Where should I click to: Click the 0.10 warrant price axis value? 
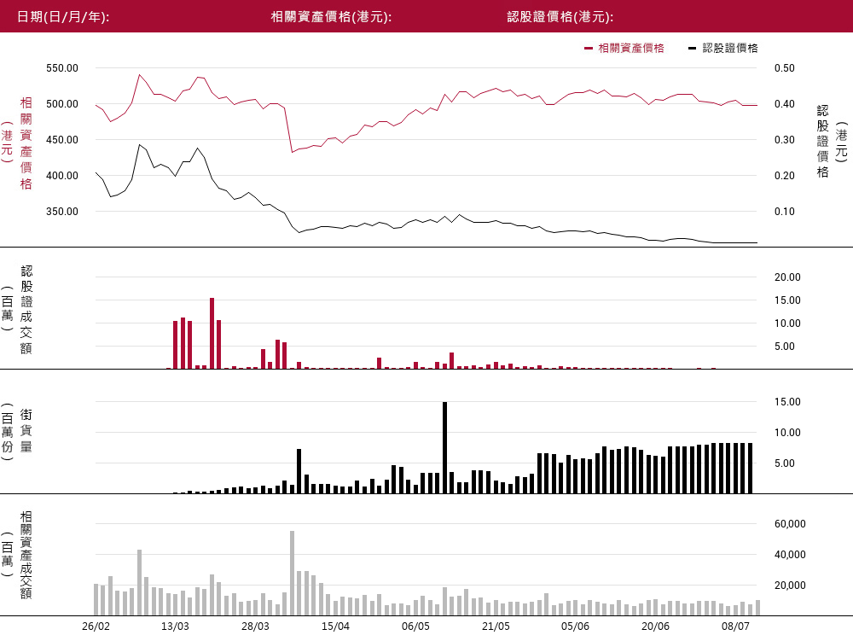click(785, 212)
